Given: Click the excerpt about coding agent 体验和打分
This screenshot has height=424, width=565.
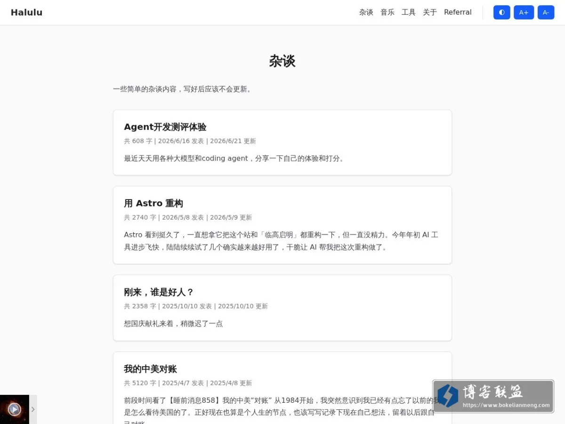Looking at the screenshot, I should click(235, 158).
